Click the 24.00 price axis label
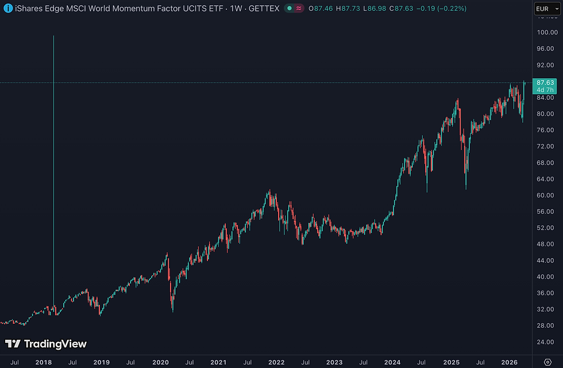The height and width of the screenshot is (368, 563). 545,342
